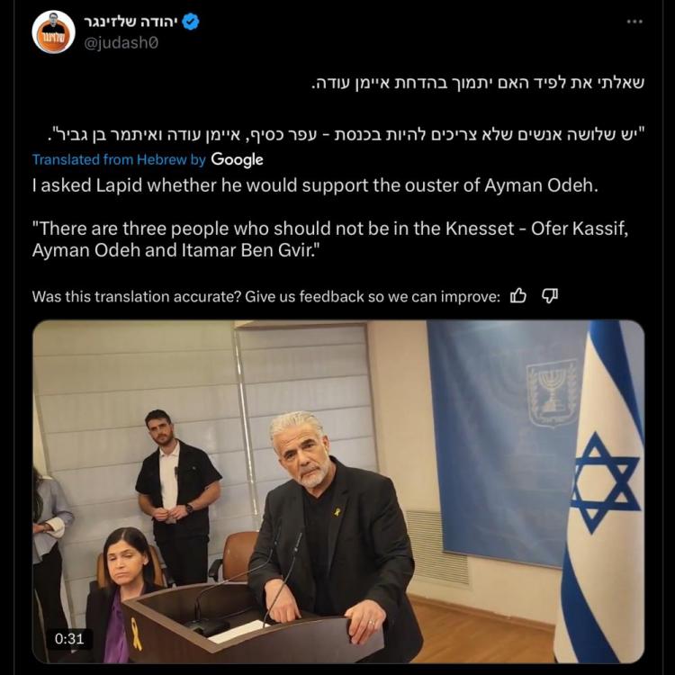Play the embedded video of the speaker
Image resolution: width=675 pixels, height=675 pixels.
tap(337, 491)
